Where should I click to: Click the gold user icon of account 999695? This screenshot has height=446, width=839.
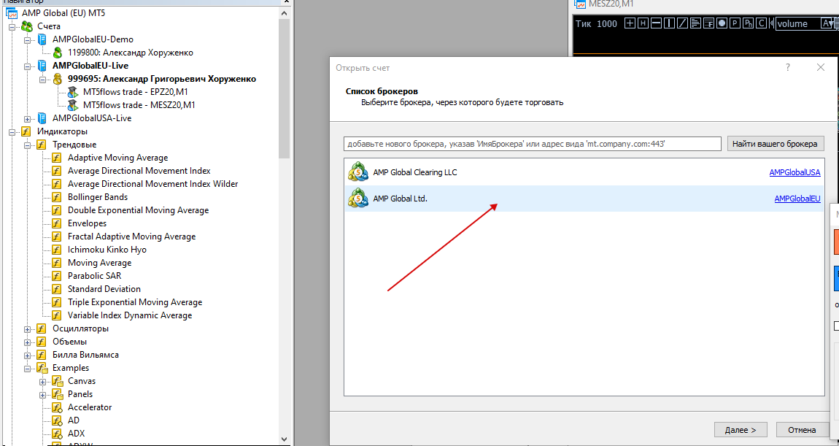point(57,79)
